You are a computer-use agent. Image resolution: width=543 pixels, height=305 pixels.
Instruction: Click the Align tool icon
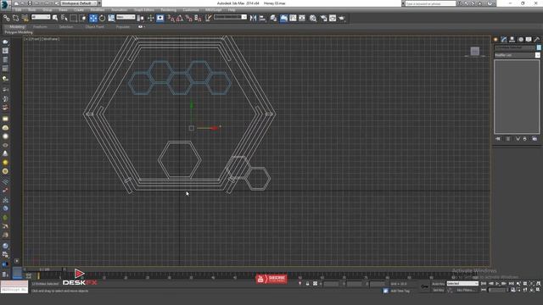[x=262, y=19]
